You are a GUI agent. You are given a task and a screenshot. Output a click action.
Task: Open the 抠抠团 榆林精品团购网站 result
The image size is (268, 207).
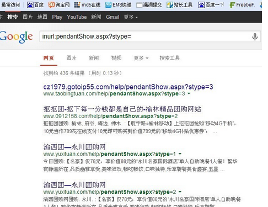[122, 109]
